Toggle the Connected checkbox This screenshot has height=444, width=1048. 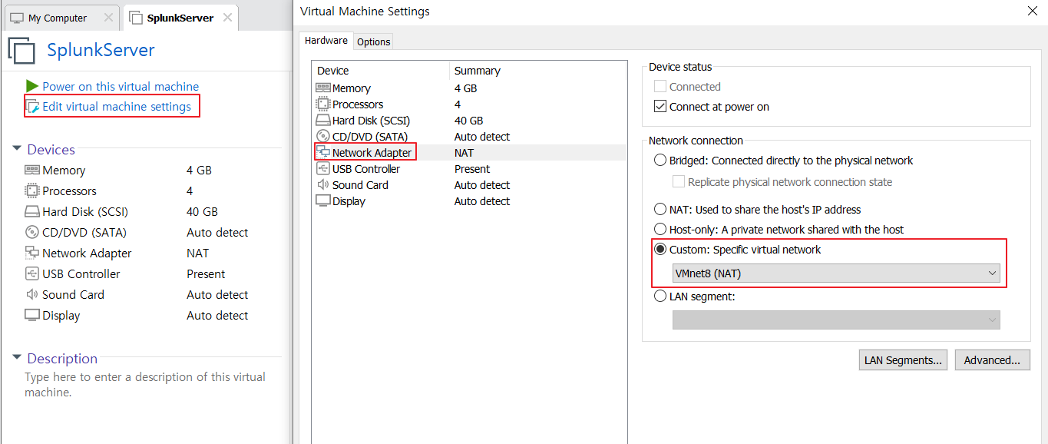660,87
